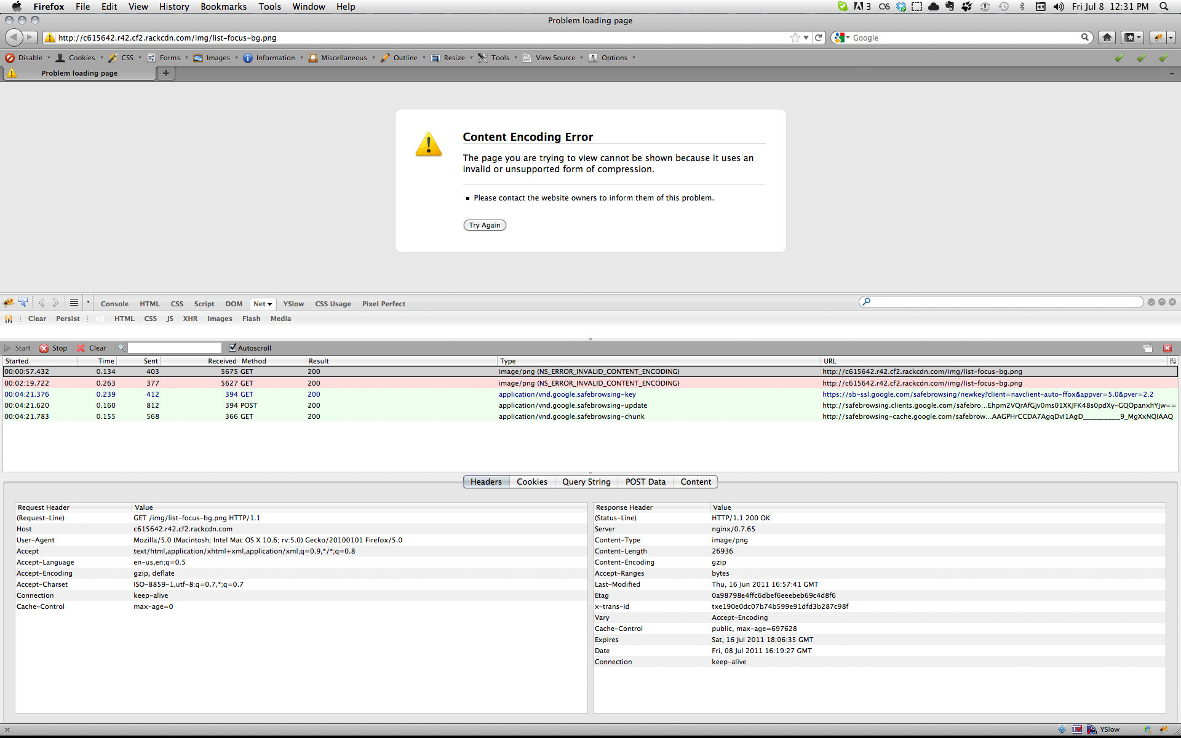Enable Persist mode in the Net panel
This screenshot has width=1181, height=738.
(x=68, y=318)
